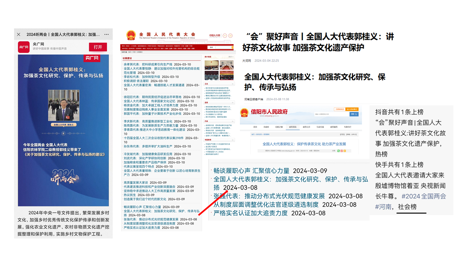Click the National People's Congress emblem
Viewport: 461px width, 259px height.
(x=130, y=35)
